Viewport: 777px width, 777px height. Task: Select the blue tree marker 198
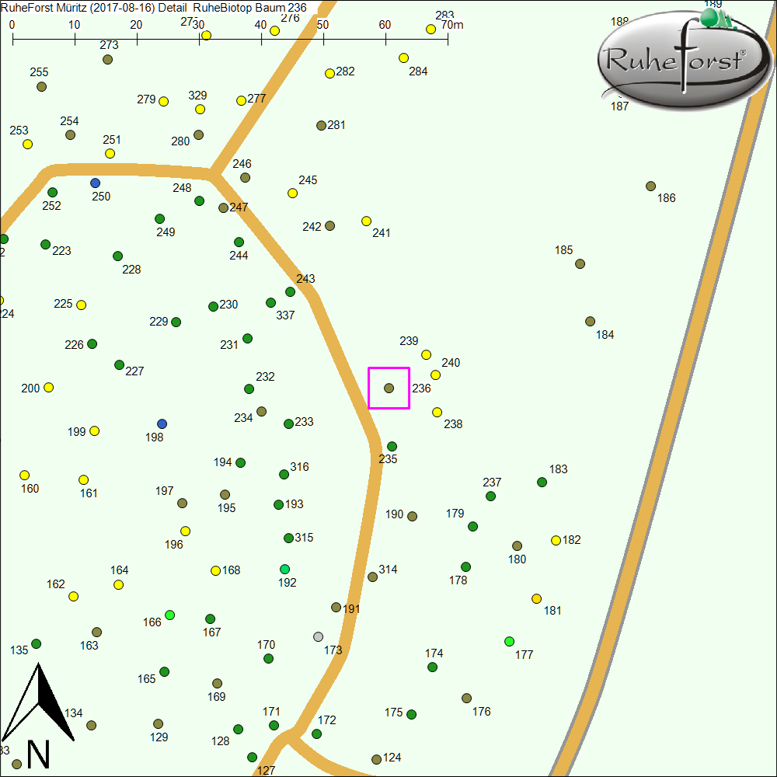pos(162,424)
